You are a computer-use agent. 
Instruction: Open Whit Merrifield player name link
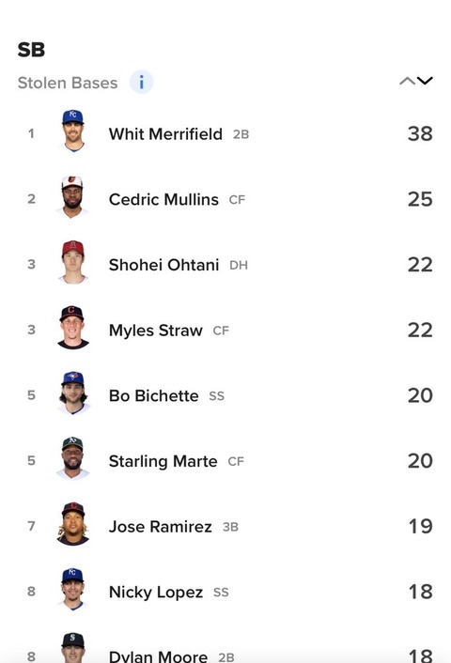pyautogui.click(x=165, y=134)
